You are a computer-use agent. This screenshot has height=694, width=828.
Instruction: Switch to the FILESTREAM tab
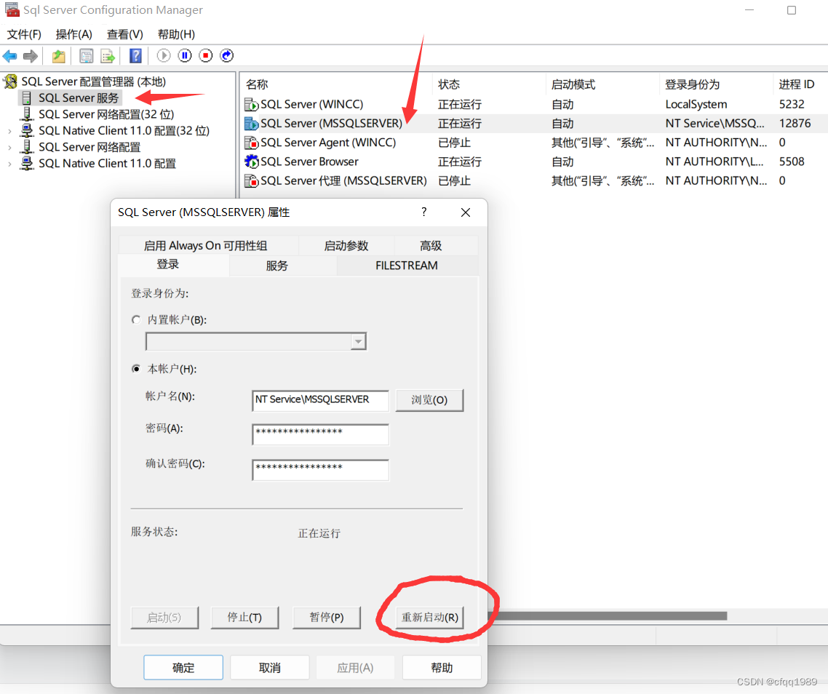pos(407,266)
